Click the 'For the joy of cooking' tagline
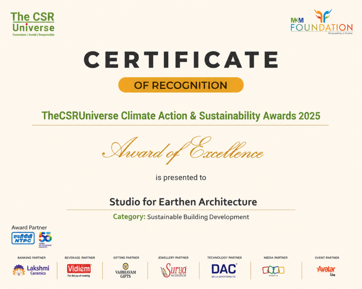Screen dimensions: 362x289 click(79, 276)
